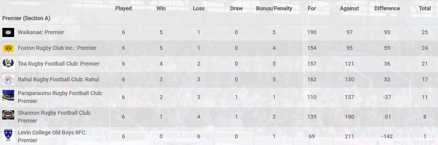The width and height of the screenshot is (438, 145).
Task: Click the Paraparaumu Rugby Football Club logo
Action: click(x=8, y=95)
